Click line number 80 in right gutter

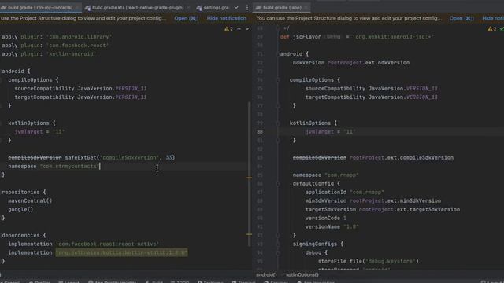260,132
